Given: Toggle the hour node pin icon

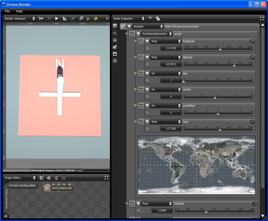Looking at the screenshot, I should [x=141, y=122].
